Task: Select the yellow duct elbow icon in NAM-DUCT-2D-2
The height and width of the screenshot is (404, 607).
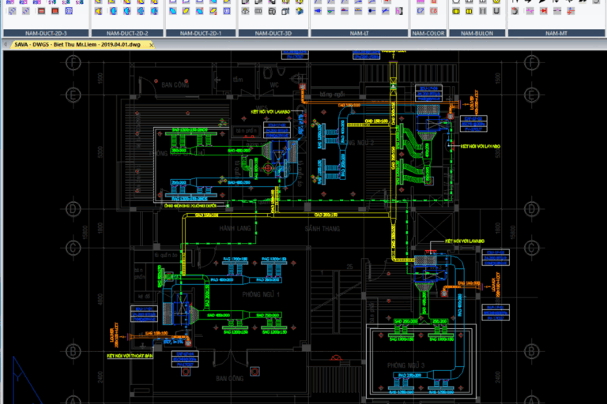Action: pyautogui.click(x=98, y=11)
